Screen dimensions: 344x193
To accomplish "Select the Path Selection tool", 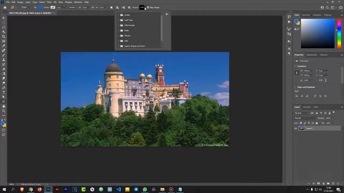I will pyautogui.click(x=4, y=96).
